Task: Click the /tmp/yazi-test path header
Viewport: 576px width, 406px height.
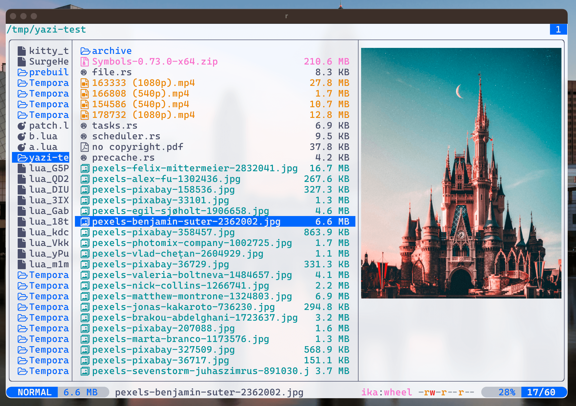Action: [x=46, y=29]
